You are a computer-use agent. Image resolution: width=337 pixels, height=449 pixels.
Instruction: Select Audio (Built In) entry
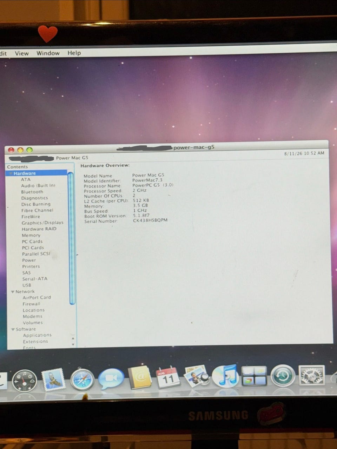(x=38, y=185)
